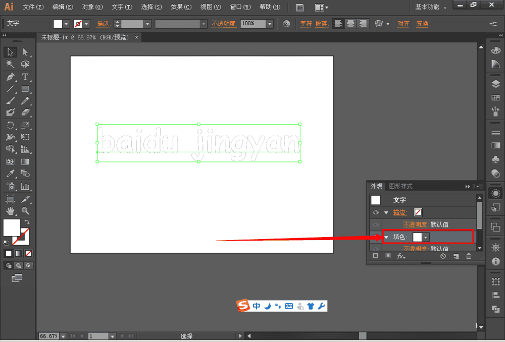
Task: Select the Lasso tool
Action: pos(25,65)
